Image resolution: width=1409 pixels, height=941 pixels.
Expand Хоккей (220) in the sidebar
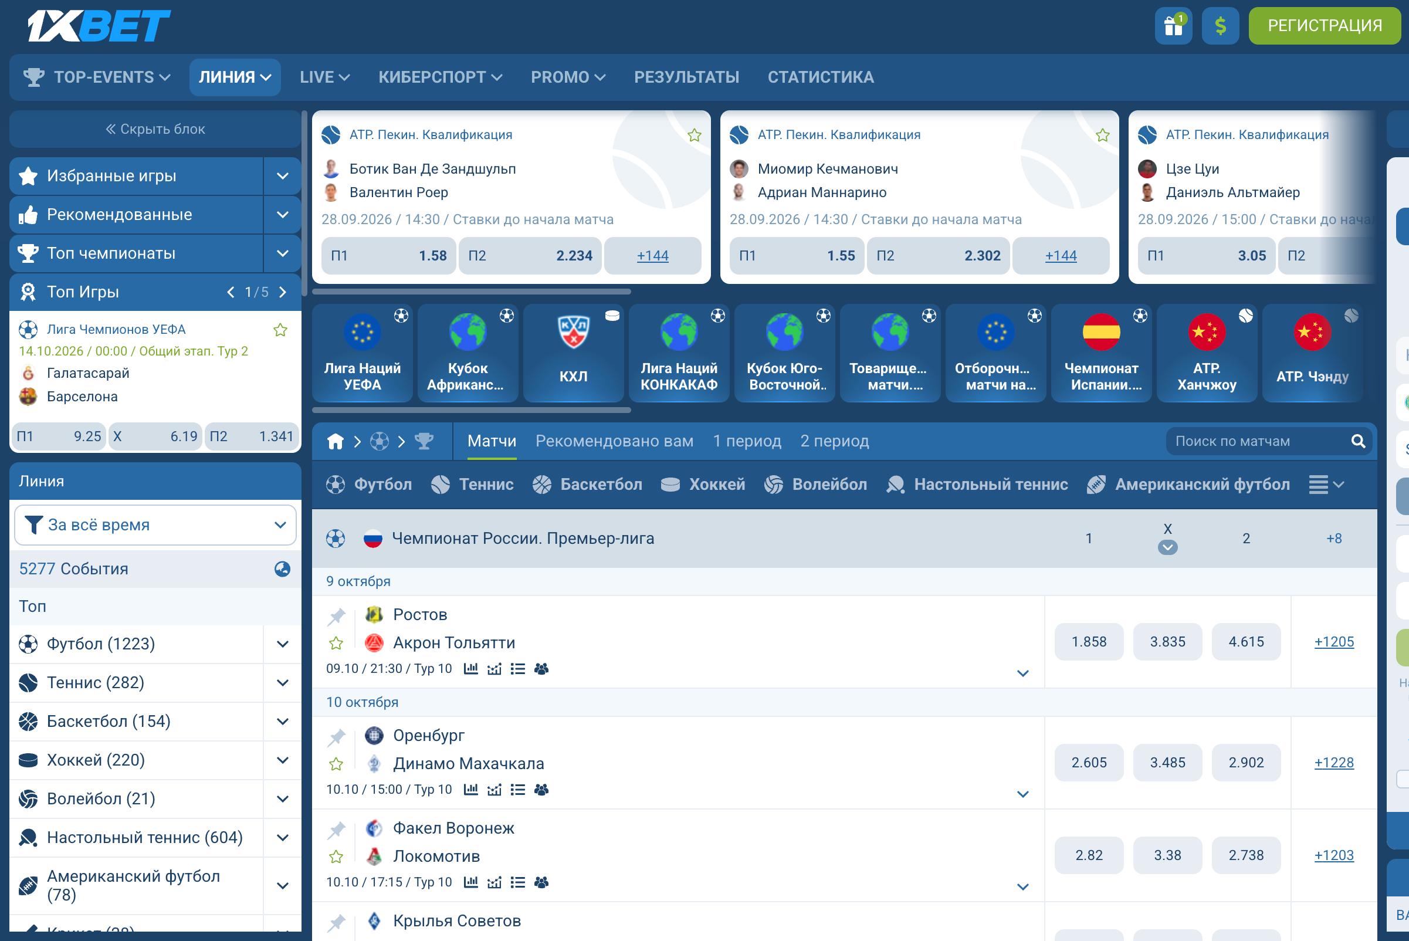coord(283,760)
